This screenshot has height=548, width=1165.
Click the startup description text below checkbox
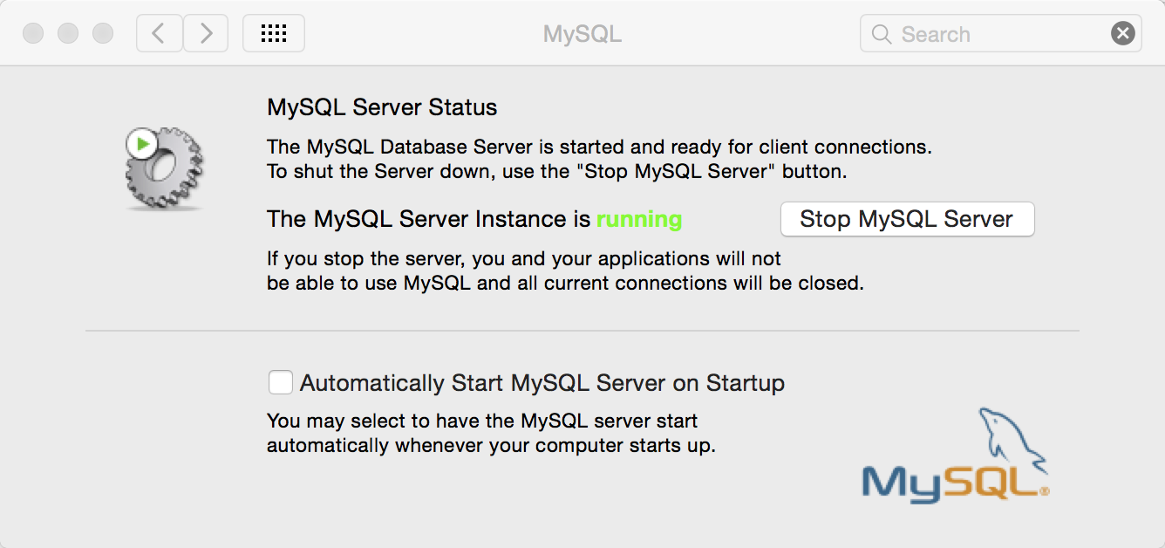tap(491, 433)
